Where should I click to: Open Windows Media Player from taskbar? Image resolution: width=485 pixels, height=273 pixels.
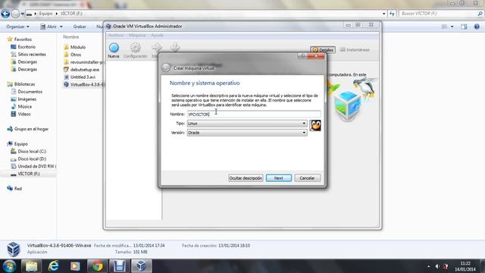point(75,266)
